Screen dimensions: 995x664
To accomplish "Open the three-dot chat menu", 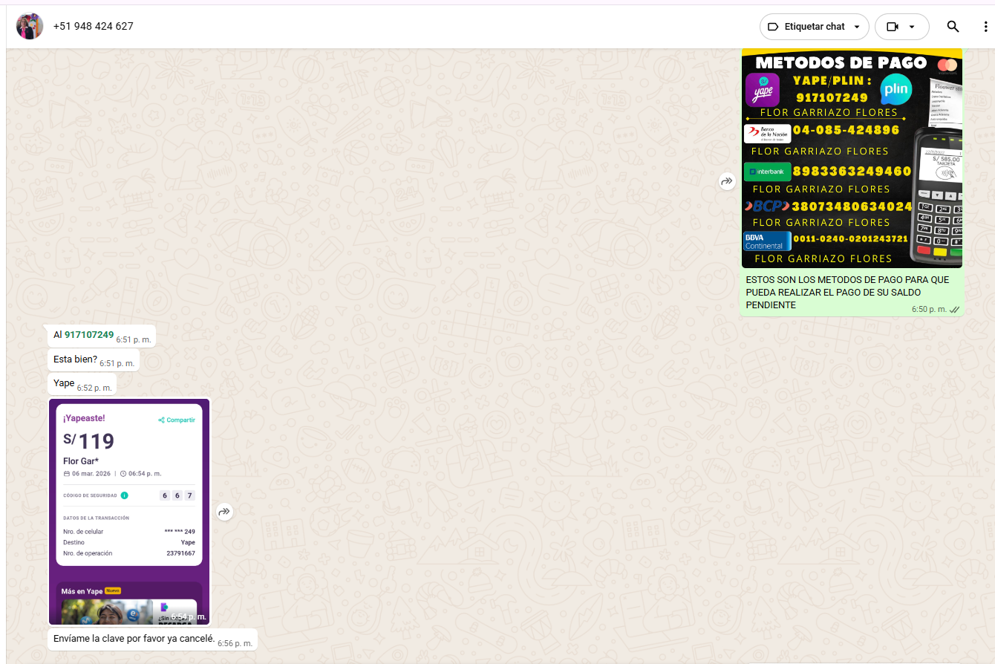I will pyautogui.click(x=985, y=27).
